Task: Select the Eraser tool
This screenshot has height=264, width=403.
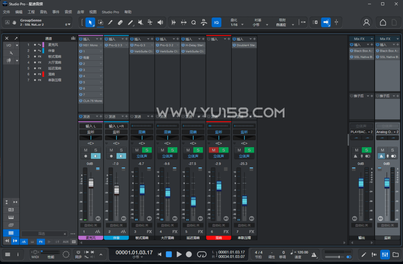Action: click(120, 22)
